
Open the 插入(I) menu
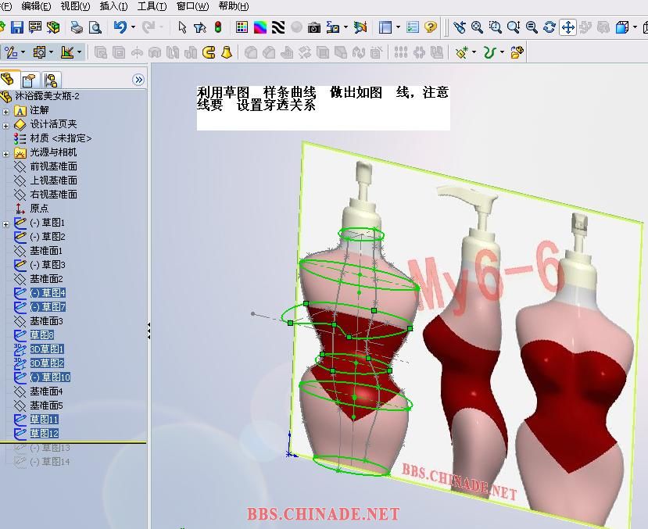coord(113,6)
